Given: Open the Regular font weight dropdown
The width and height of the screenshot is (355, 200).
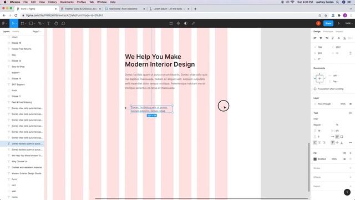Looking at the screenshot, I should pyautogui.click(x=318, y=124).
